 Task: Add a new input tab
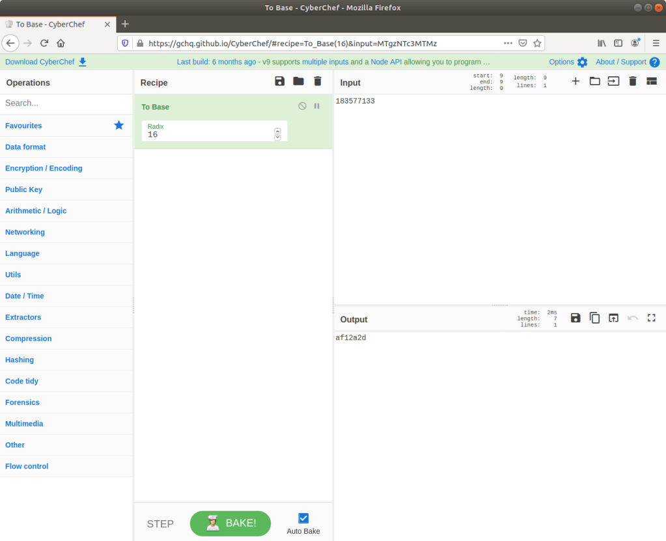click(x=576, y=81)
